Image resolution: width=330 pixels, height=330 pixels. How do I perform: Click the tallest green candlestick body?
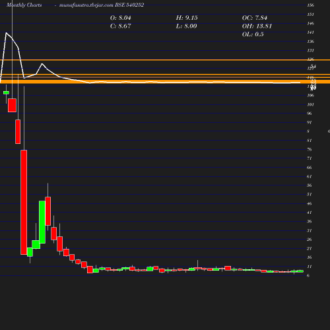click(42, 222)
